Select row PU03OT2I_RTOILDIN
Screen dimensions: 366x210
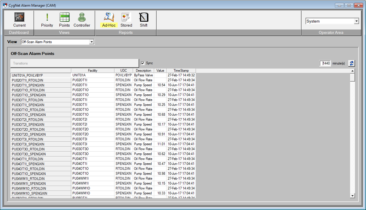click(x=41, y=119)
